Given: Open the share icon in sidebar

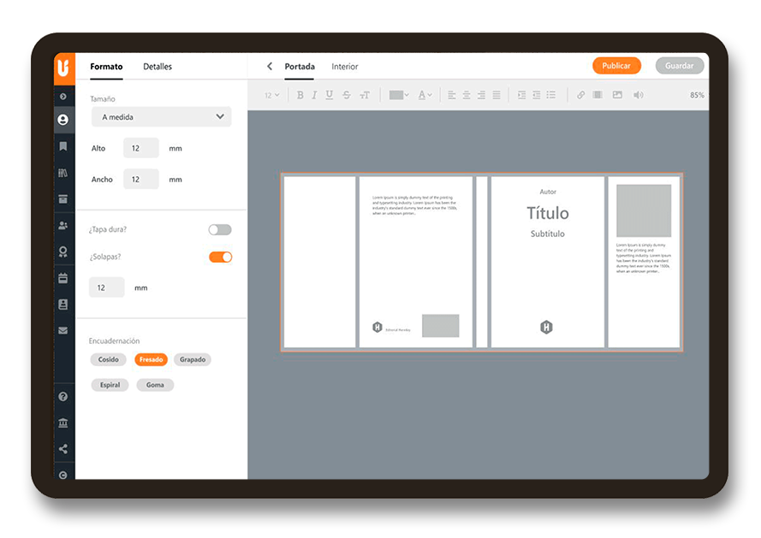Looking at the screenshot, I should coord(63,449).
